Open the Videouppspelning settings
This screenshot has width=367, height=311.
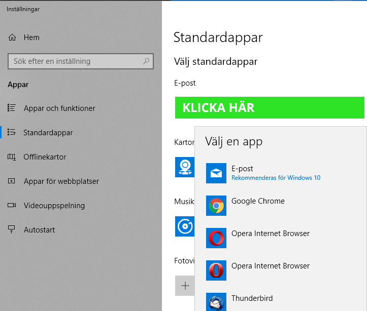tap(54, 206)
